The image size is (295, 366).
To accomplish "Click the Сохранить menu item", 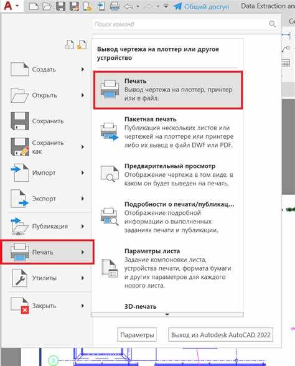I will [47, 121].
